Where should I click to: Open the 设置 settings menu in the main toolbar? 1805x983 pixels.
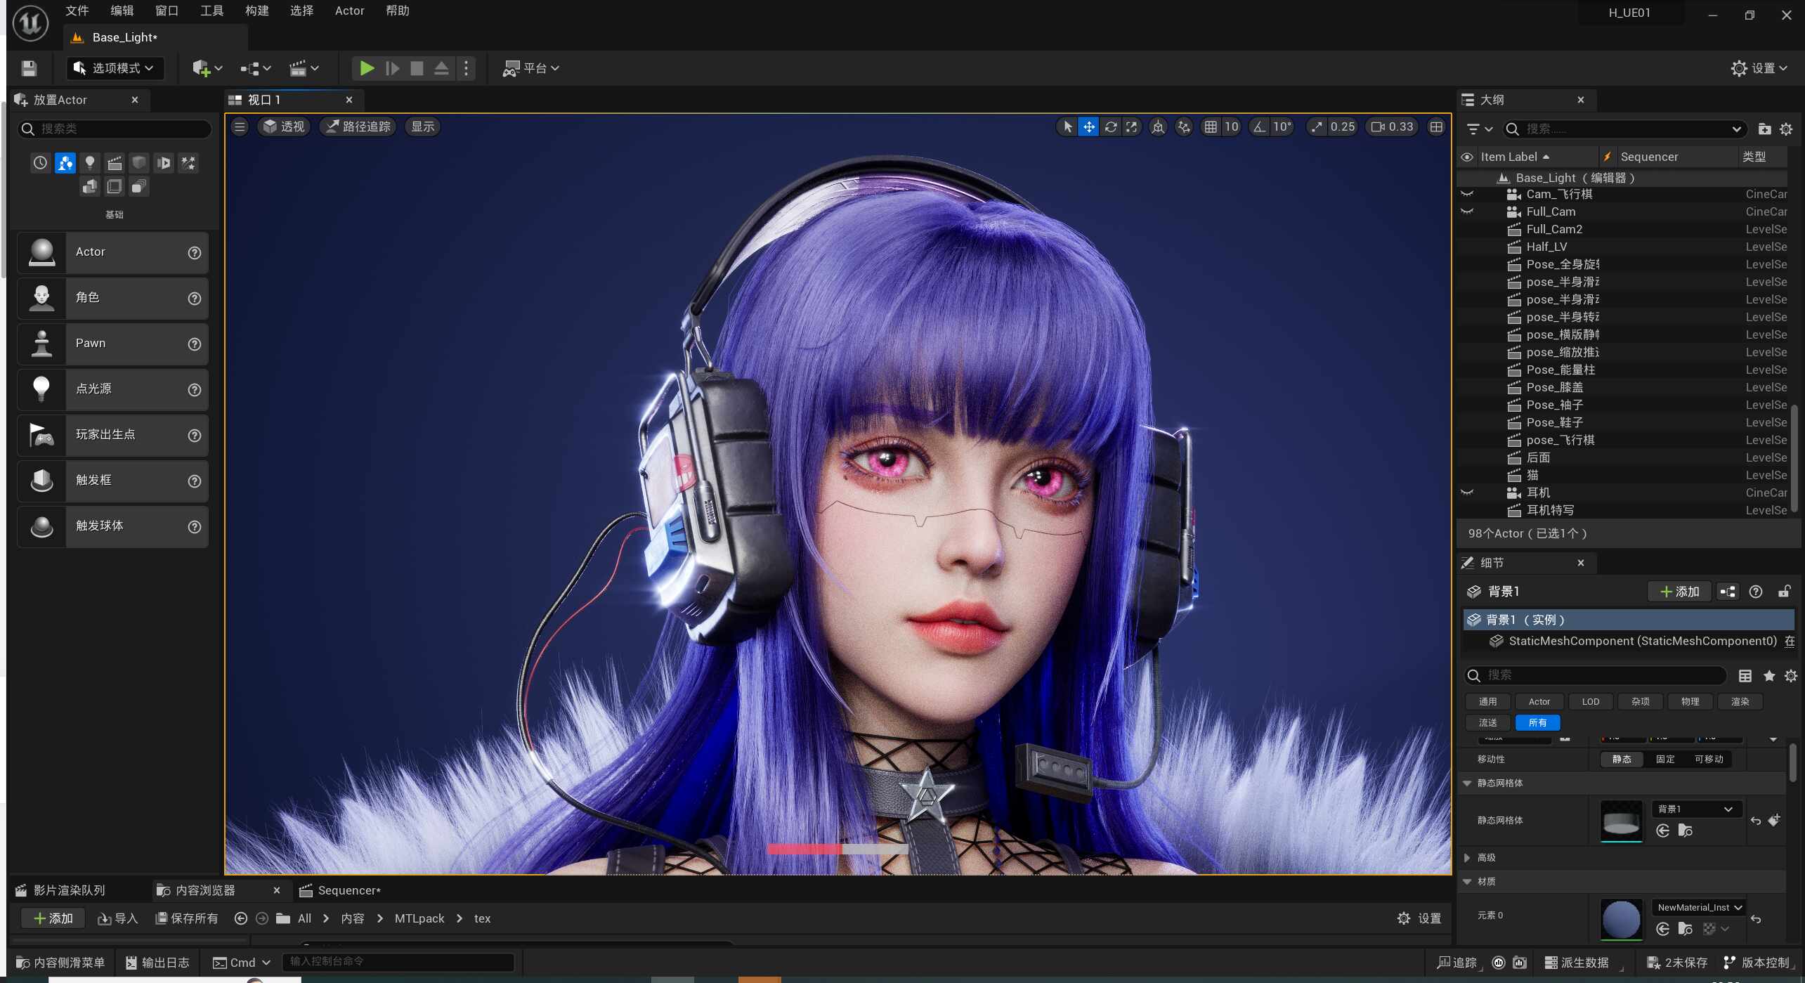coord(1759,68)
